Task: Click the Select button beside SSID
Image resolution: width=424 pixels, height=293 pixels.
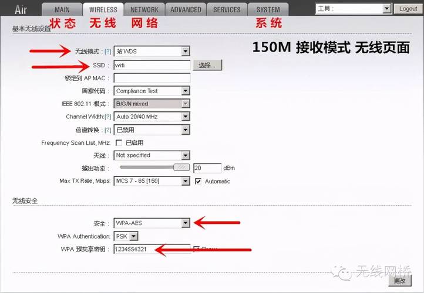Action: [207, 65]
